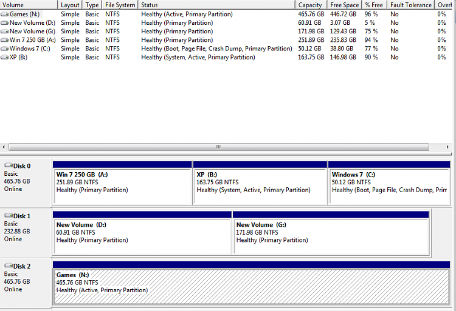Sort by the Free Space column header
Viewport: 456px width, 311px height.
pyautogui.click(x=345, y=5)
